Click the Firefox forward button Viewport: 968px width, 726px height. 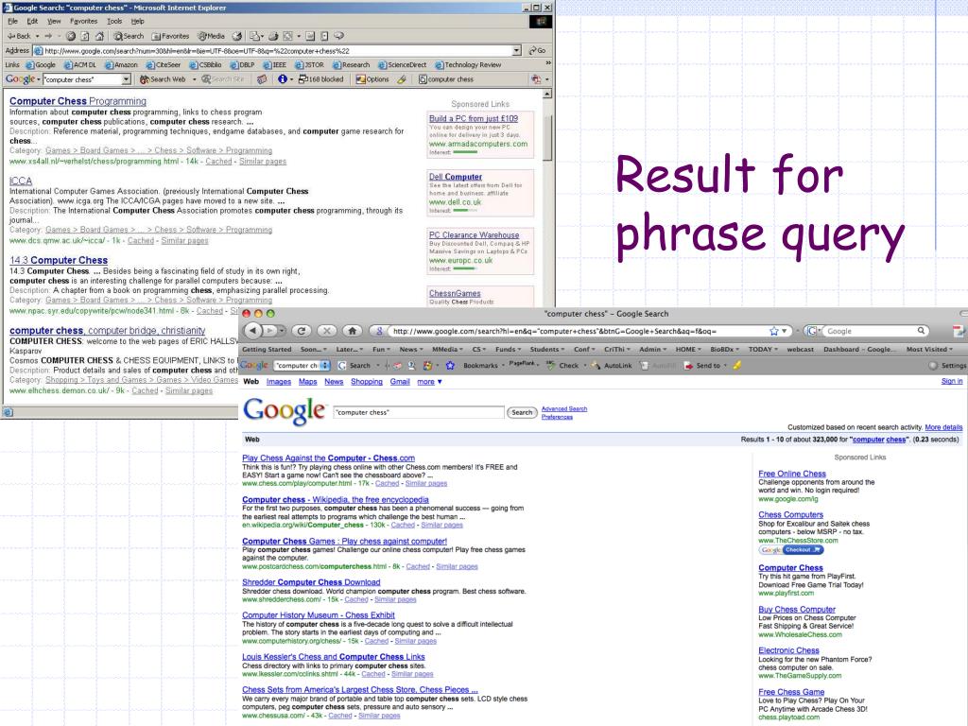[x=271, y=330]
